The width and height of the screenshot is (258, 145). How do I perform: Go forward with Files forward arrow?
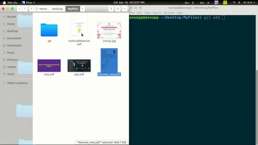25,9
